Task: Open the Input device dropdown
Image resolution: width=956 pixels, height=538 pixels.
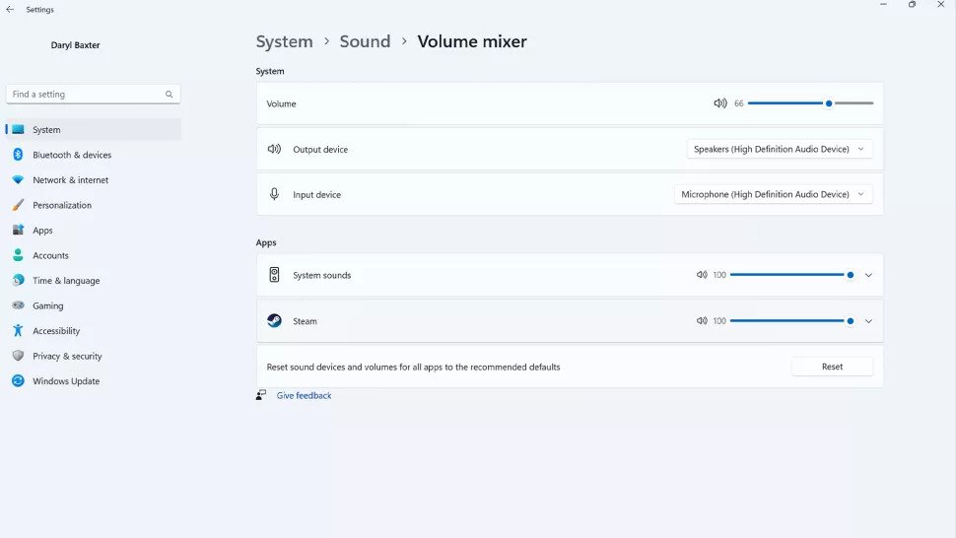Action: click(x=773, y=194)
